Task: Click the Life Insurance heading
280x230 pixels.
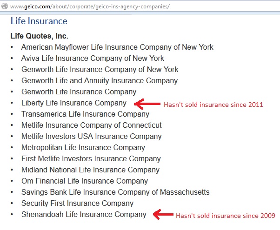Action: click(x=39, y=21)
